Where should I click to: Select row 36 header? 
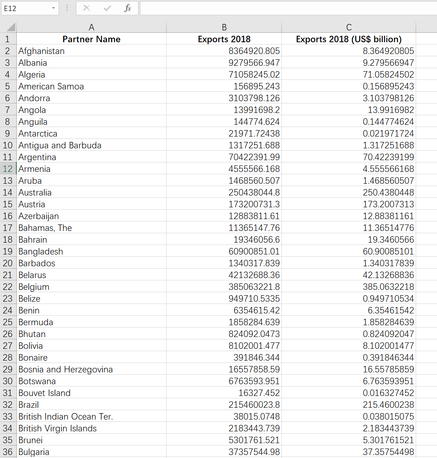tap(8, 452)
